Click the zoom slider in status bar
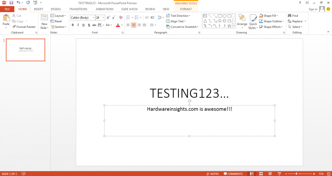Image resolution: width=332 pixels, height=176 pixels. [299, 174]
